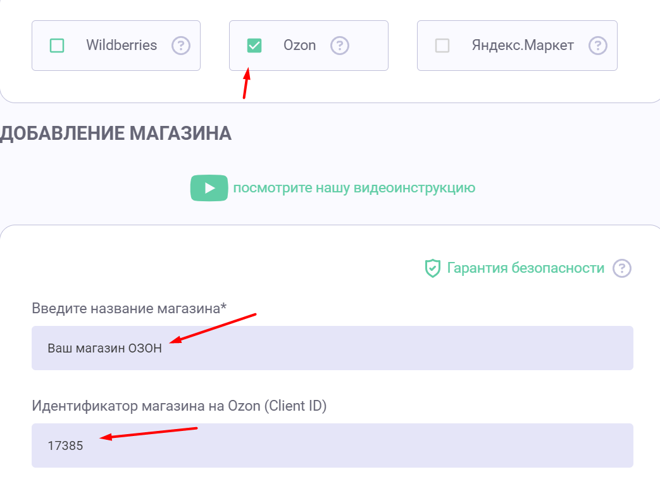
Task: Click the 'ДОБАВЛЕНИЕ МАГАЗИНА' heading
Action: point(116,134)
